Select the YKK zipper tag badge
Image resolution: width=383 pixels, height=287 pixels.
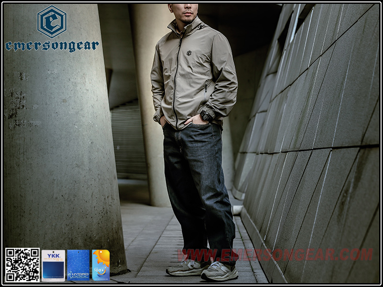pyautogui.click(x=53, y=265)
